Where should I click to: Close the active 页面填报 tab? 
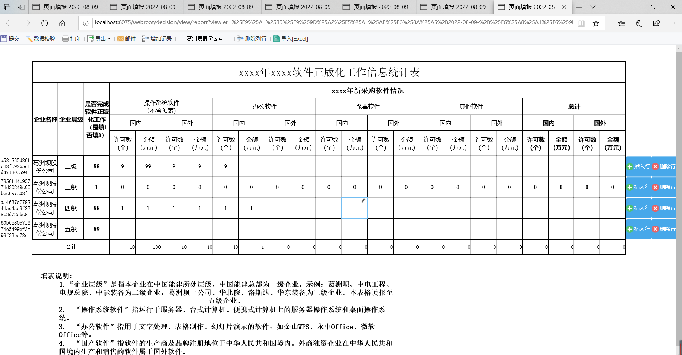click(564, 7)
